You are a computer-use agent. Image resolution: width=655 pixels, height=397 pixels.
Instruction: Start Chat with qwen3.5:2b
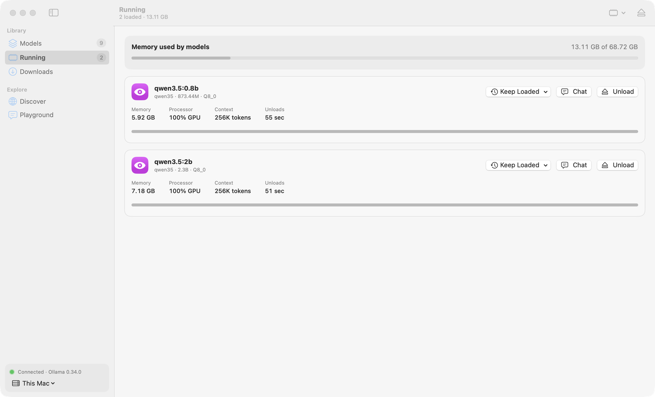(x=574, y=165)
